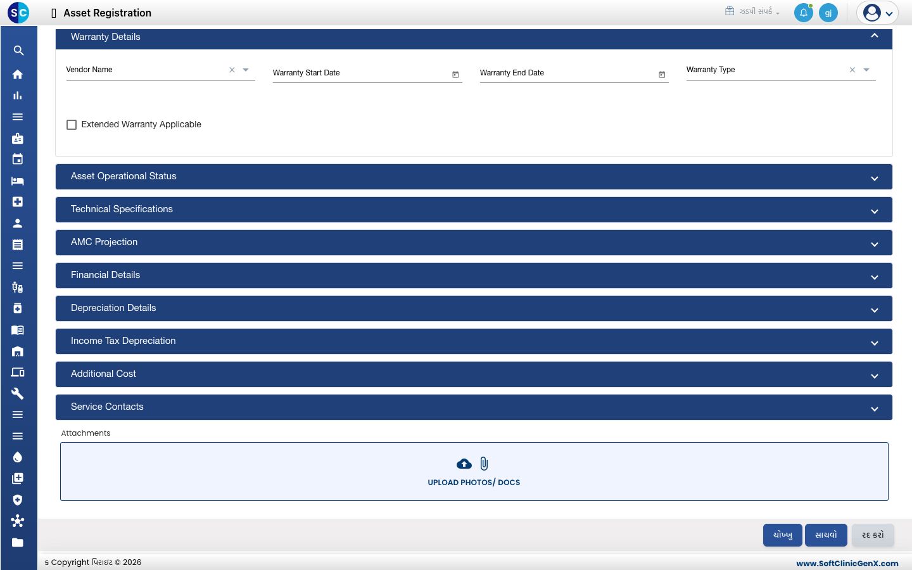
Task: Click Upload Photos/Docs attachment area
Action: pyautogui.click(x=474, y=472)
